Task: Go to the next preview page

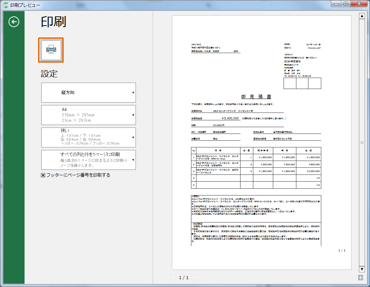Action: [x=193, y=277]
